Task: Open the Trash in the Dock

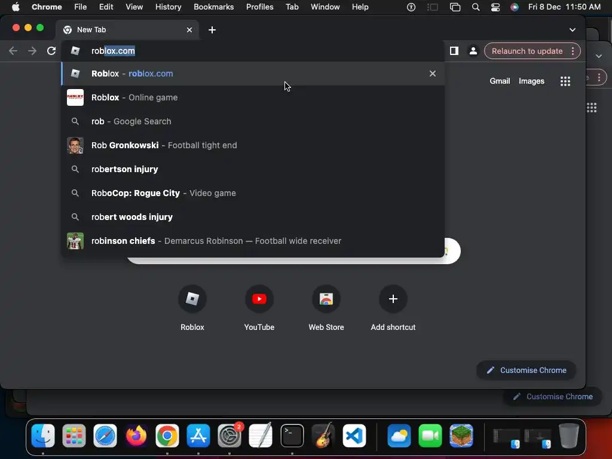Action: (x=569, y=436)
